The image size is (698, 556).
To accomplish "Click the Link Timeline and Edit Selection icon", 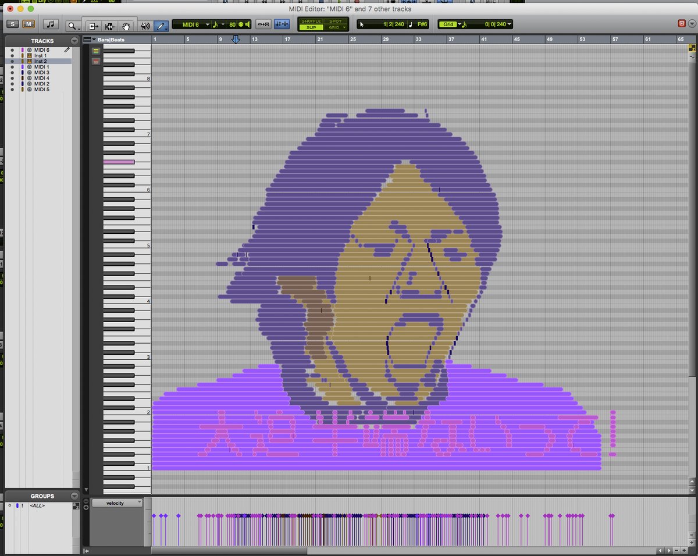I will coord(263,24).
